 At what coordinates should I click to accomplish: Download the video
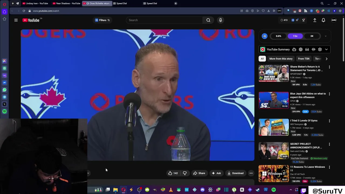coord(235,173)
